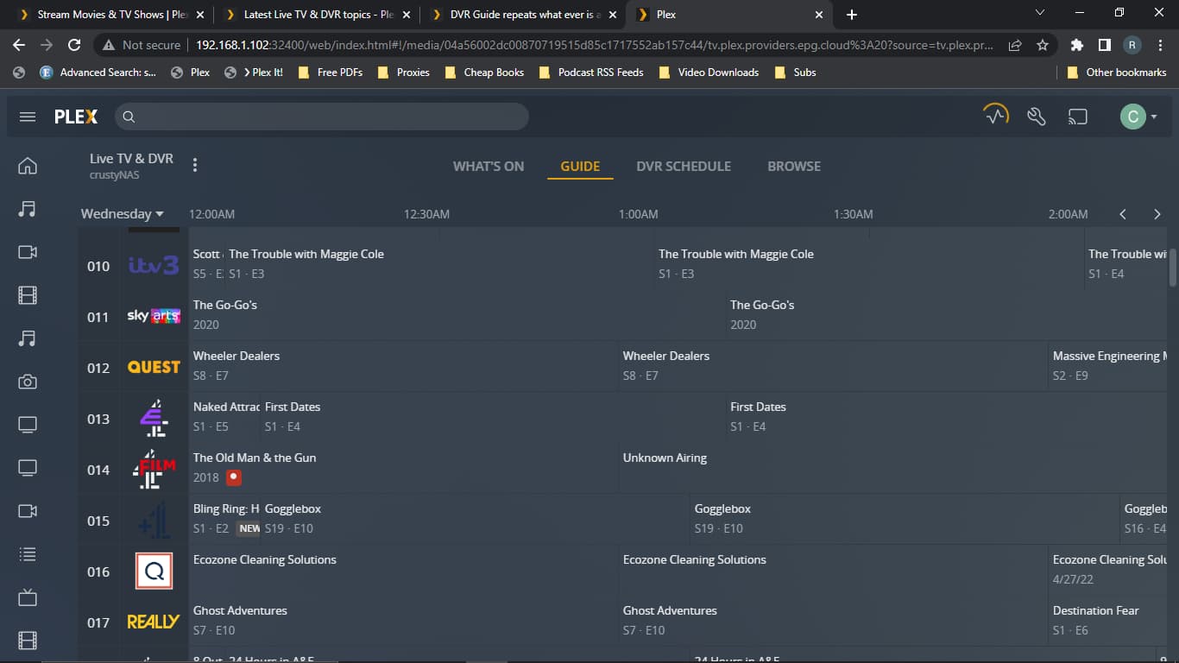
Task: Expand the Wednesday day dropdown
Action: click(x=123, y=213)
